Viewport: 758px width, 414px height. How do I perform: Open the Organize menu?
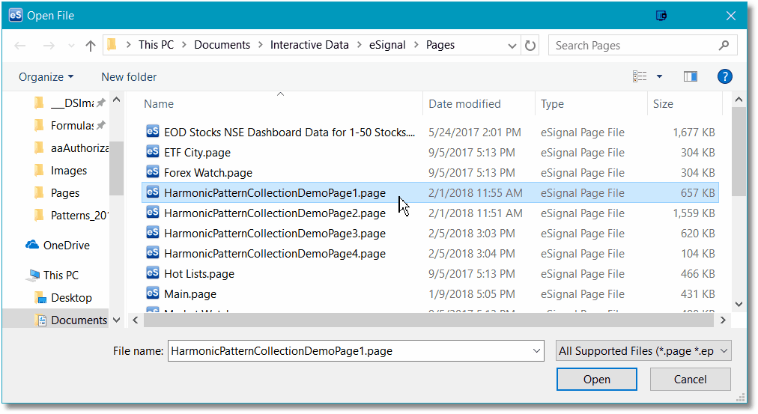click(46, 77)
